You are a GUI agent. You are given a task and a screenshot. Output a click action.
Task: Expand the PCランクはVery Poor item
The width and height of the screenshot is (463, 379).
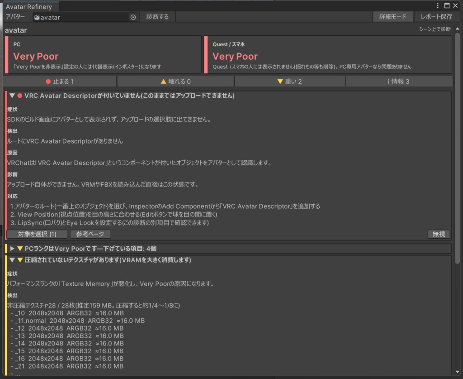tap(12, 249)
